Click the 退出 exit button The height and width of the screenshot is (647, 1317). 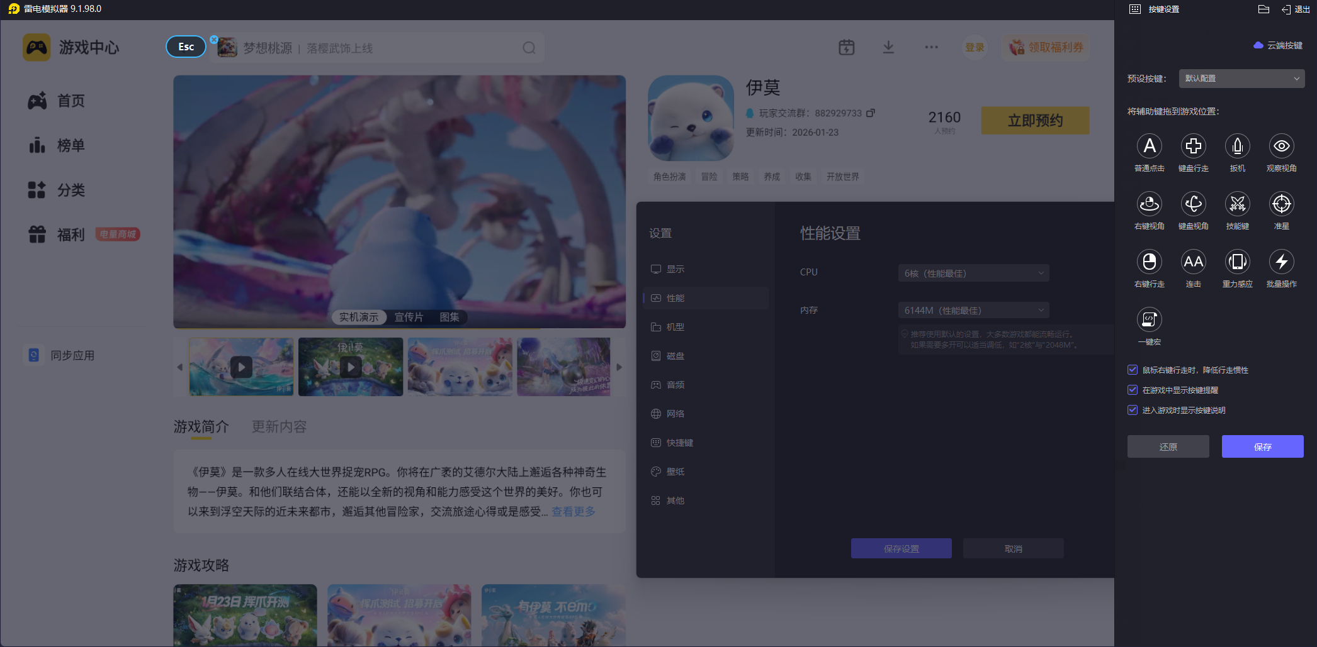click(1296, 9)
